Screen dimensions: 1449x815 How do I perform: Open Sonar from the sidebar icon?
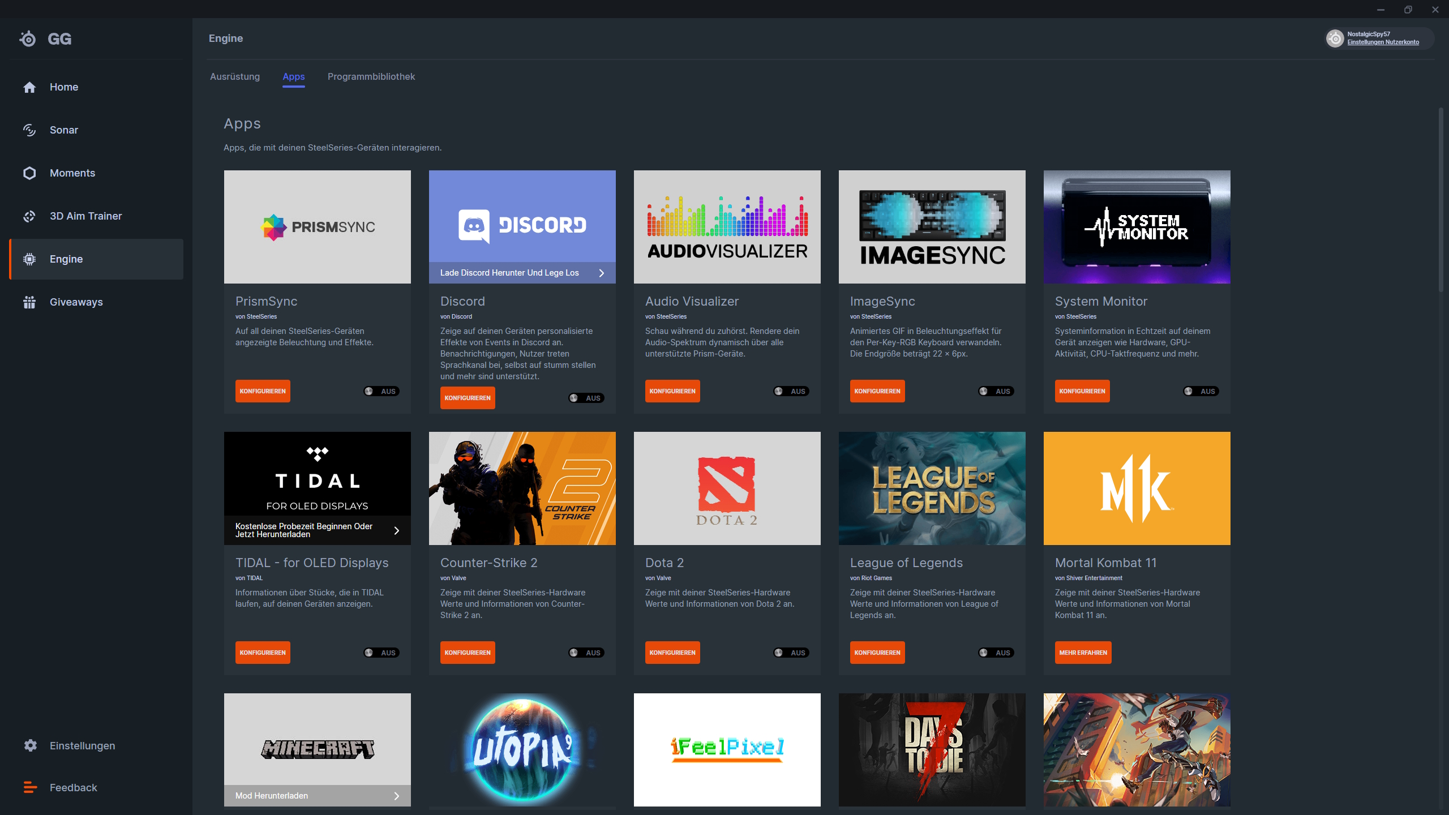(x=29, y=130)
